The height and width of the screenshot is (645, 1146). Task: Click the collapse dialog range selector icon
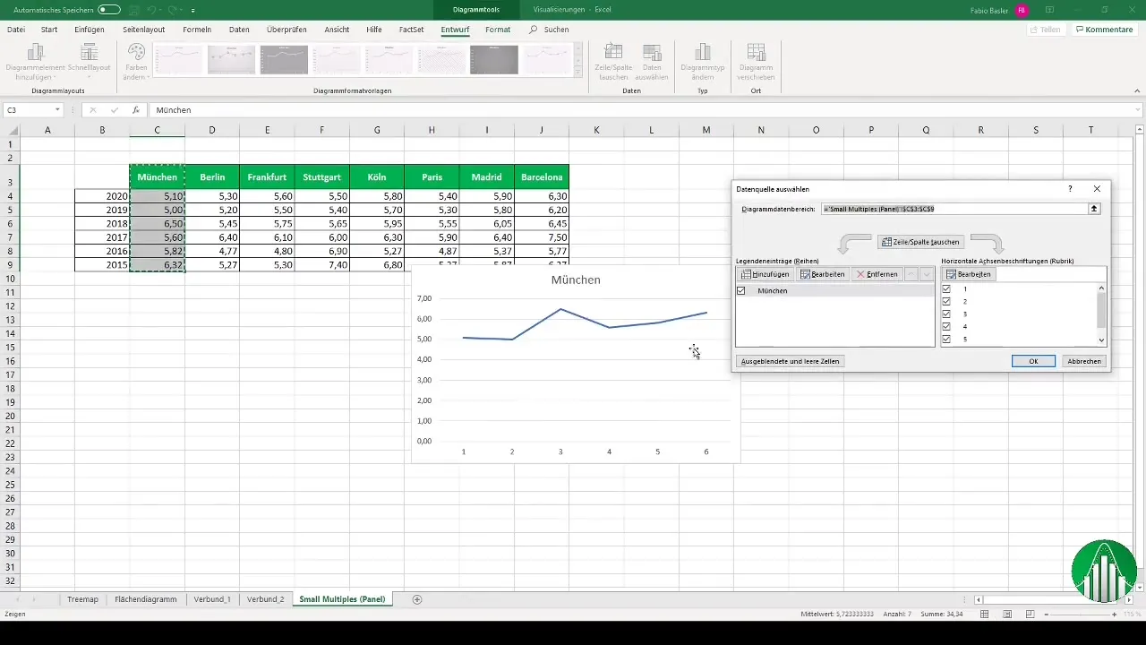tap(1094, 209)
